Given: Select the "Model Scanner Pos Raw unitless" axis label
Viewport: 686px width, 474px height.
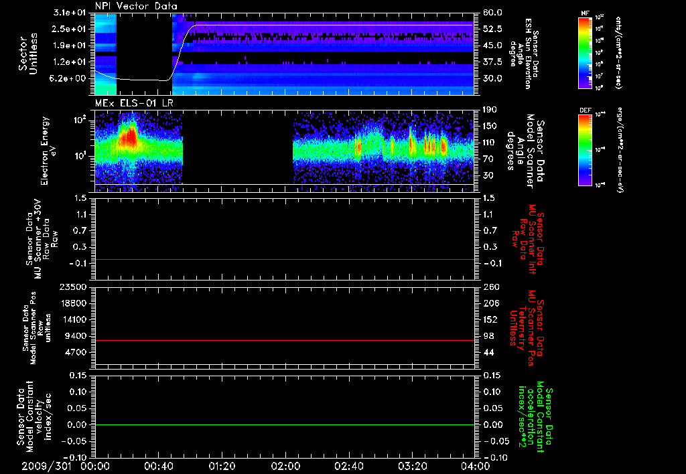Looking at the screenshot, I should click(38, 328).
